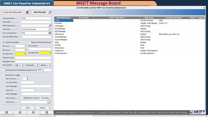Change Alarm Priority spinner value

coord(27,79)
